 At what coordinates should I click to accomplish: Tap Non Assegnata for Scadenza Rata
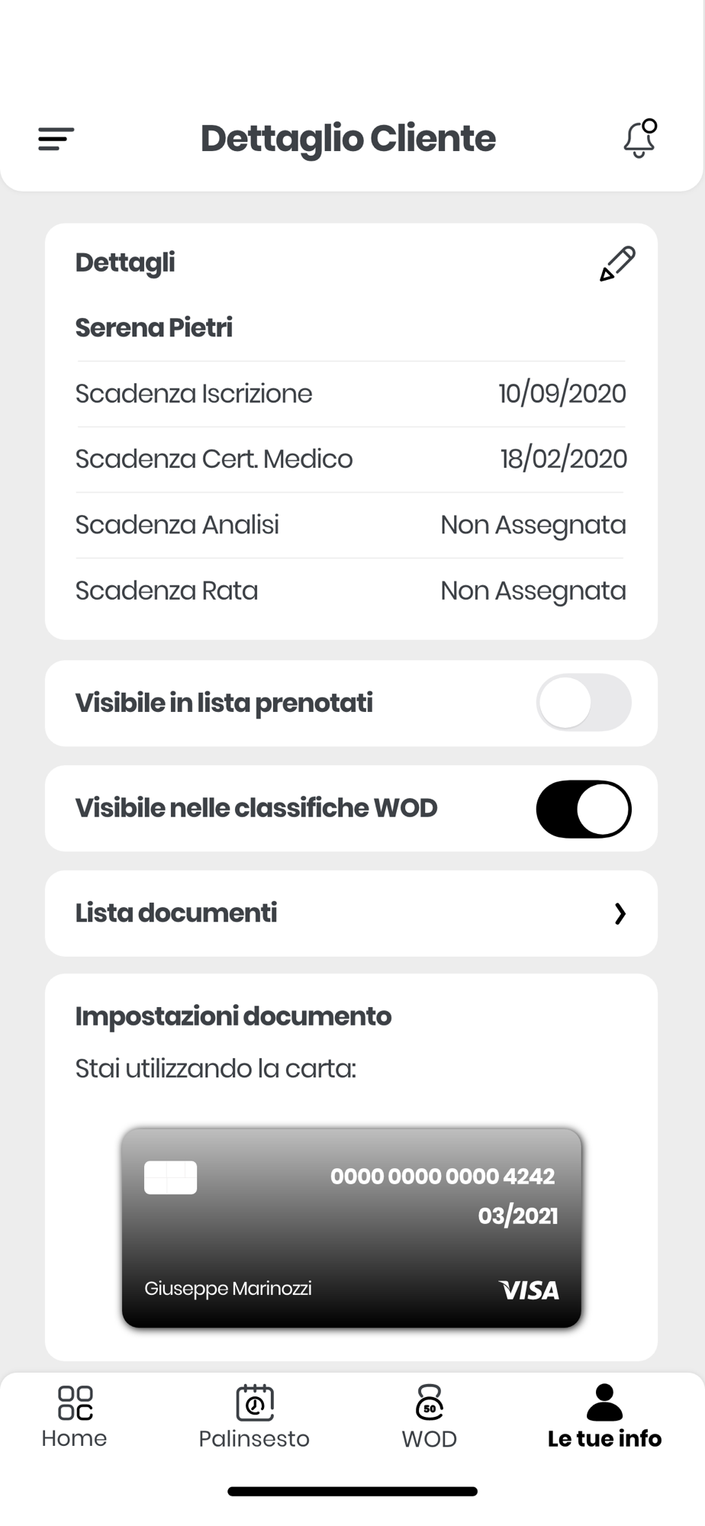click(x=533, y=591)
